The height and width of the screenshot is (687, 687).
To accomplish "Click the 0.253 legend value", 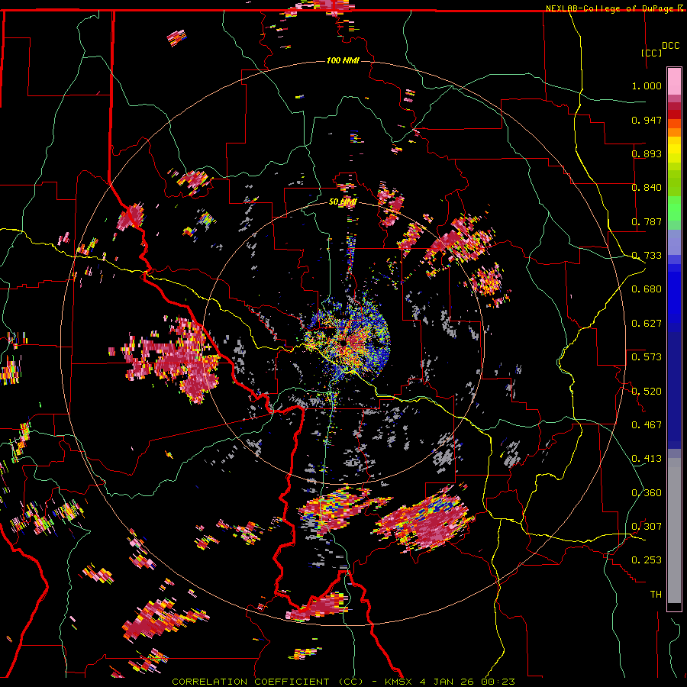I will tap(647, 560).
